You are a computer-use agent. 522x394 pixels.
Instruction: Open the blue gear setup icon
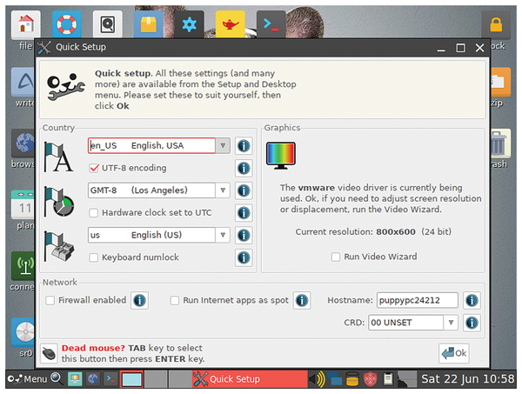point(189,24)
